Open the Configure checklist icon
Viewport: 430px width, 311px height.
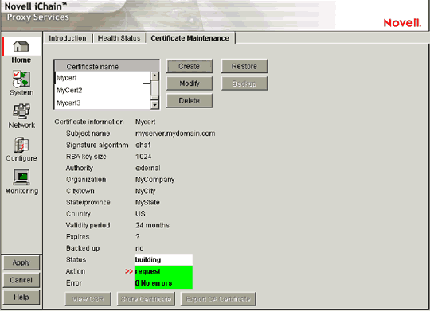(x=21, y=145)
